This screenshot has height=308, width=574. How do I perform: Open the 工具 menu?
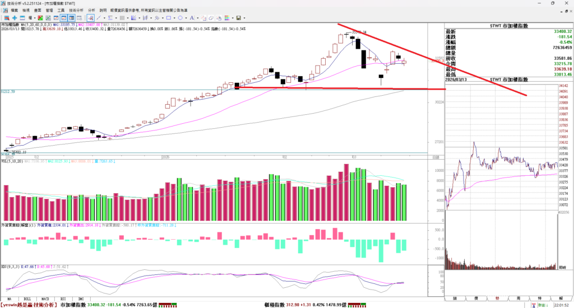(61, 10)
